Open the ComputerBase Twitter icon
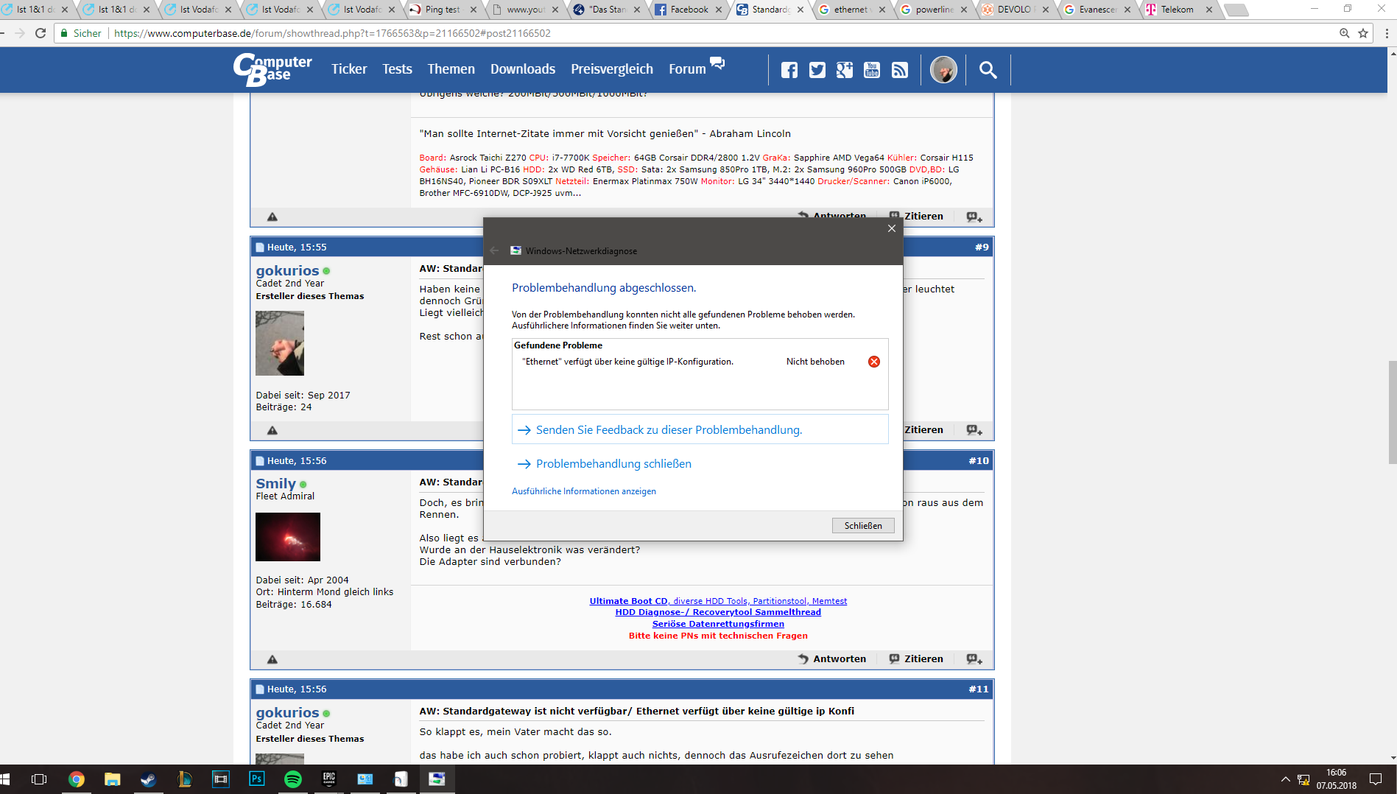The width and height of the screenshot is (1397, 794). 817,70
